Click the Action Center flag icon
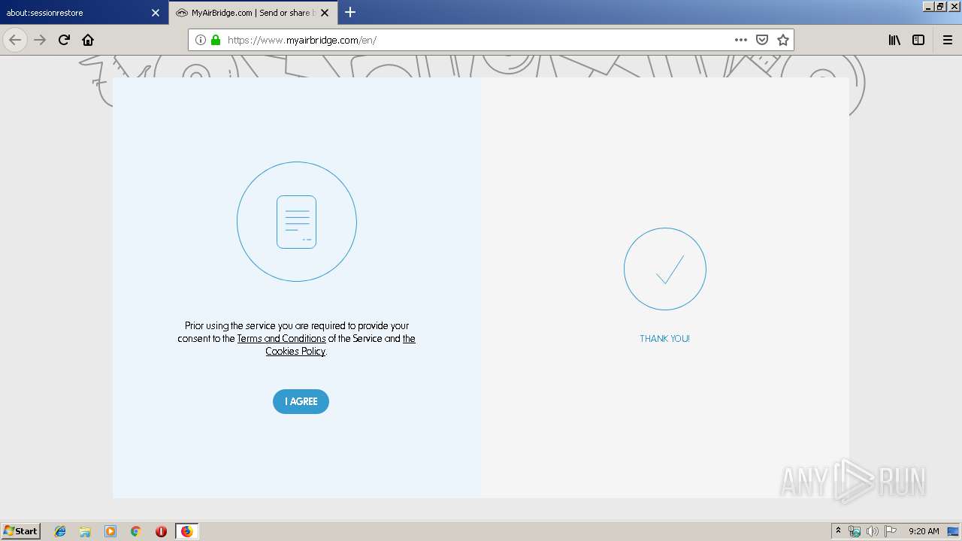The width and height of the screenshot is (962, 541). pyautogui.click(x=890, y=531)
